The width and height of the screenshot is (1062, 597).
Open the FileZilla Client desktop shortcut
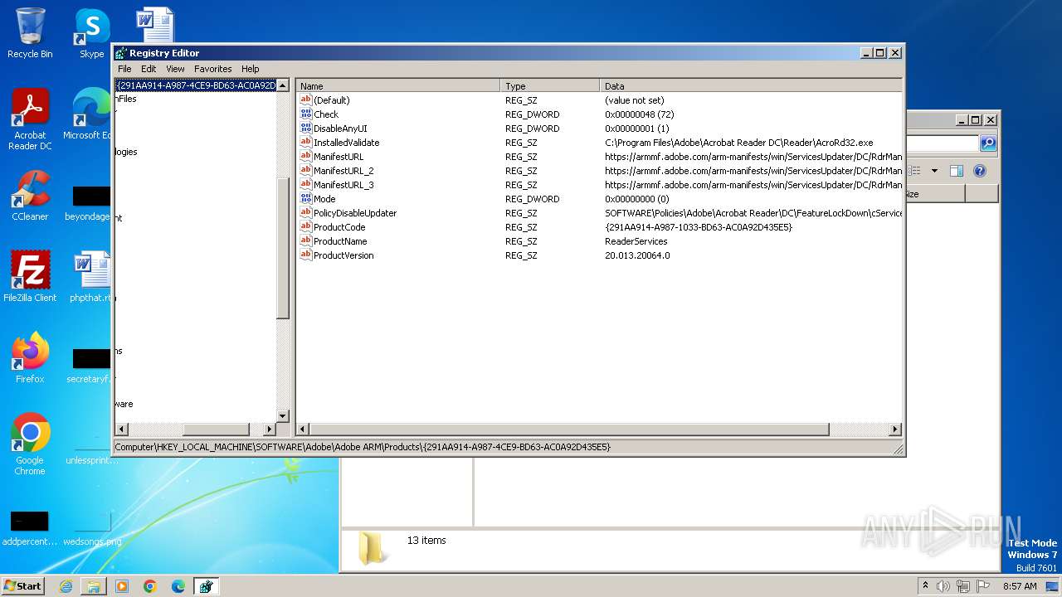(x=30, y=276)
